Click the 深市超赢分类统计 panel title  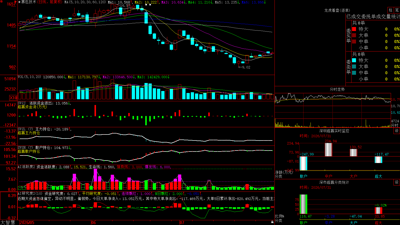click(334, 182)
